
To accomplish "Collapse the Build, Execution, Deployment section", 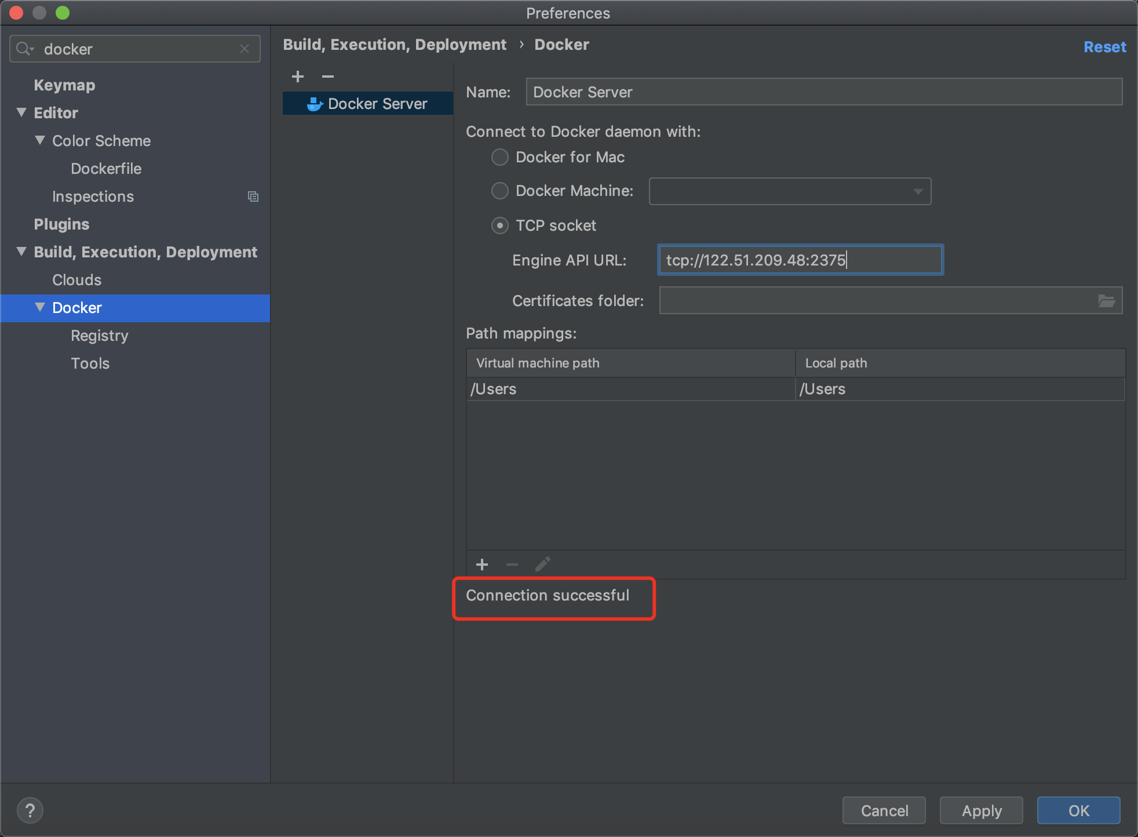I will [x=22, y=252].
